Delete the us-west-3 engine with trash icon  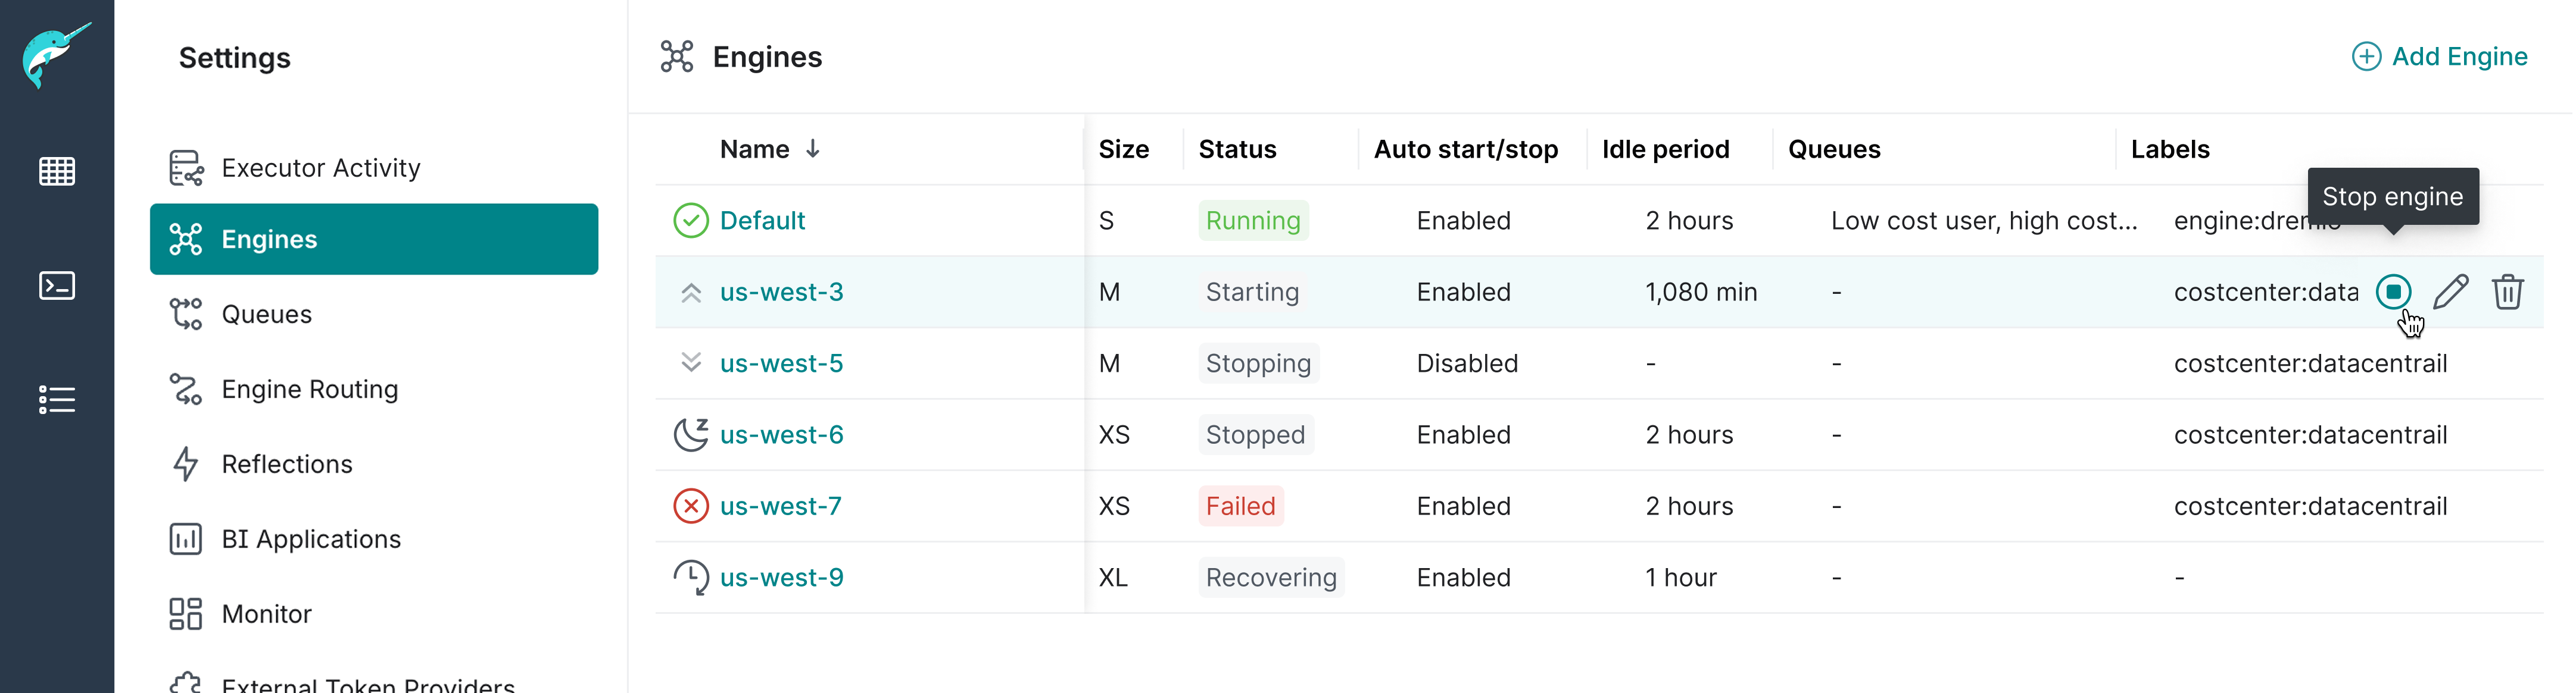(2507, 291)
